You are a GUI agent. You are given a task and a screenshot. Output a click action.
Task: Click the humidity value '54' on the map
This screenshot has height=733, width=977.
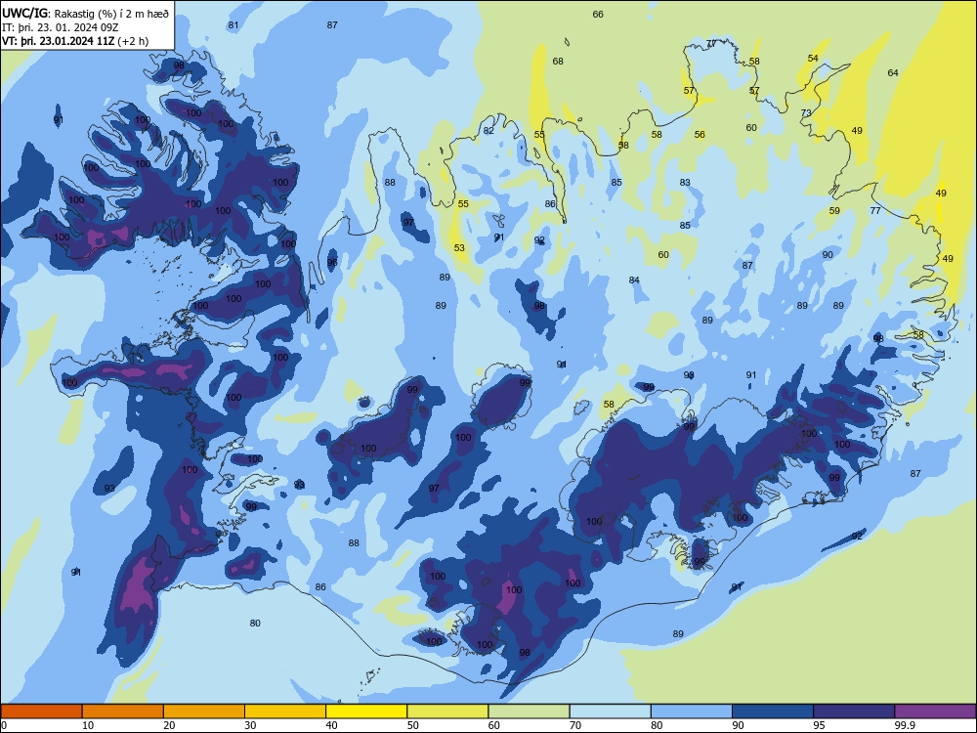pos(813,58)
